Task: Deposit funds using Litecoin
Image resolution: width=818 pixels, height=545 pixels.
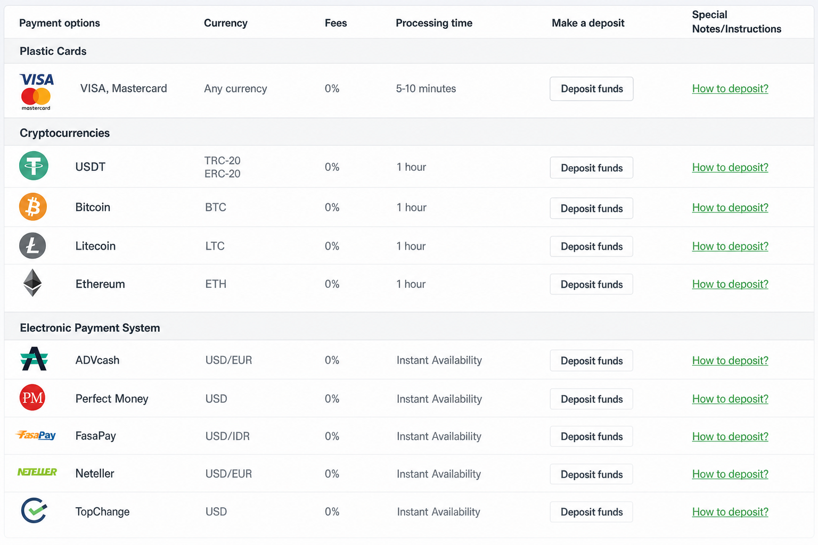Action: click(x=592, y=246)
